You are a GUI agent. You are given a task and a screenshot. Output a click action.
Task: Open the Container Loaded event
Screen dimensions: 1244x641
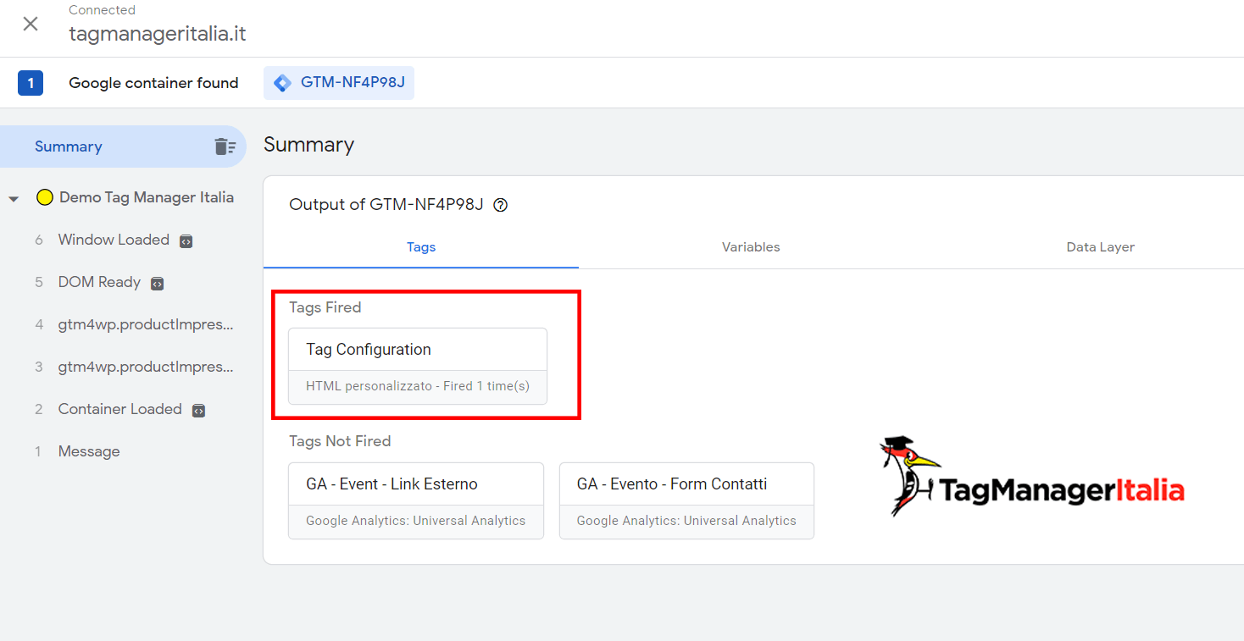119,409
